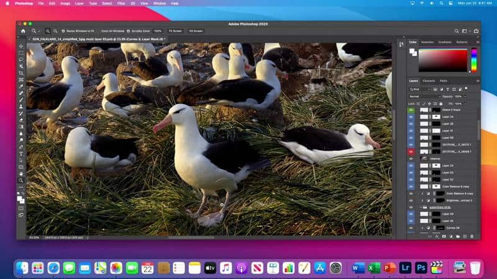Click the Fit Screen button
The height and width of the screenshot is (279, 497).
[175, 31]
